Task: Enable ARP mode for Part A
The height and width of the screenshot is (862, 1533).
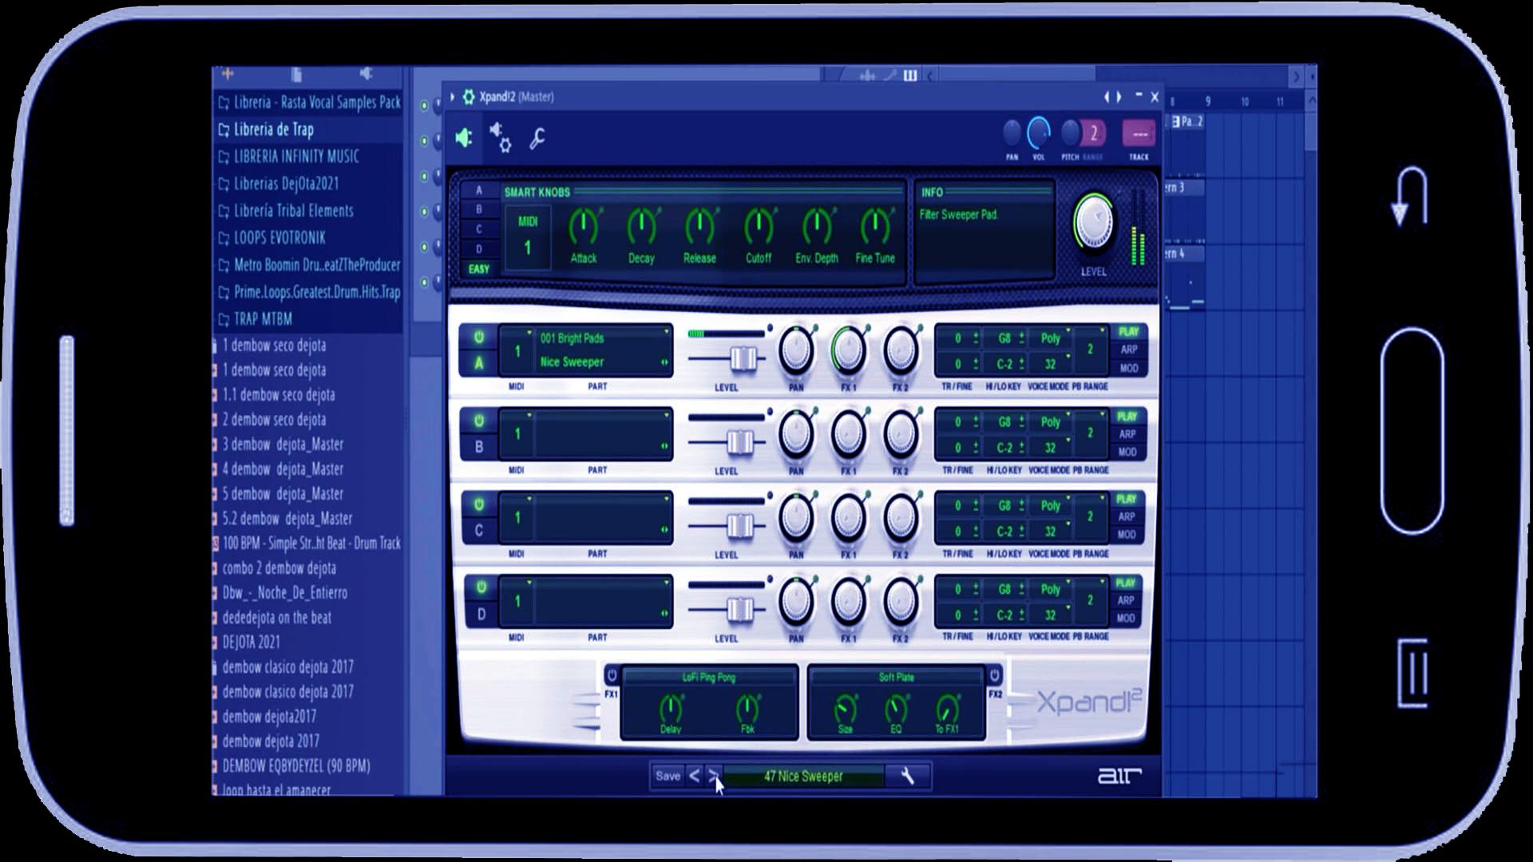Action: [x=1128, y=350]
